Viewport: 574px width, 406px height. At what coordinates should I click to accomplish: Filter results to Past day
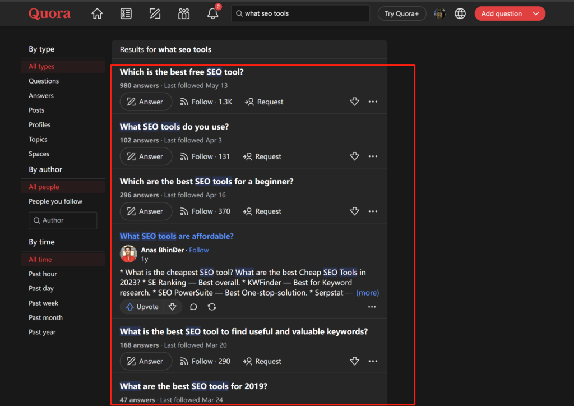(x=41, y=288)
